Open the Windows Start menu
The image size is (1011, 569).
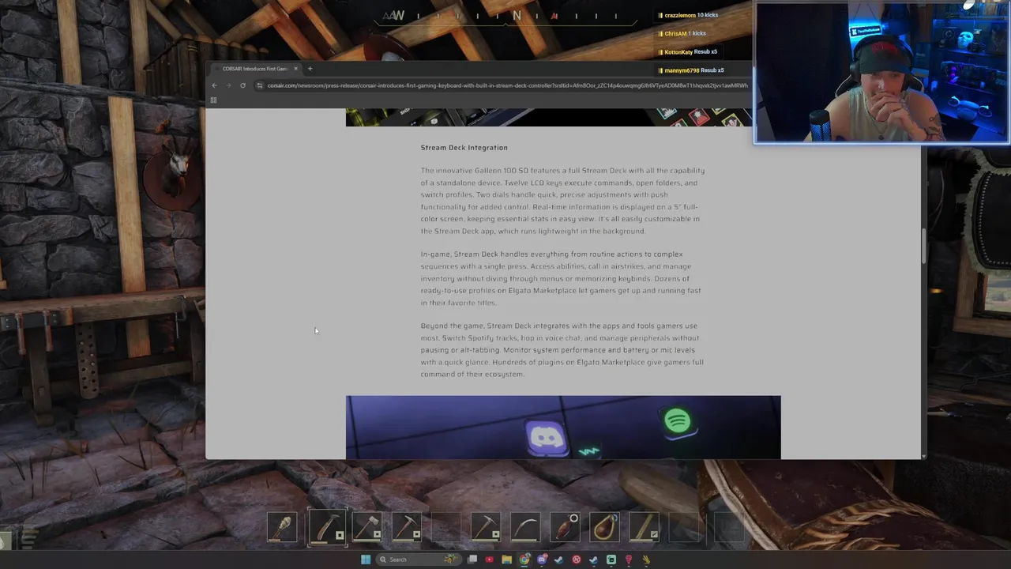point(366,560)
